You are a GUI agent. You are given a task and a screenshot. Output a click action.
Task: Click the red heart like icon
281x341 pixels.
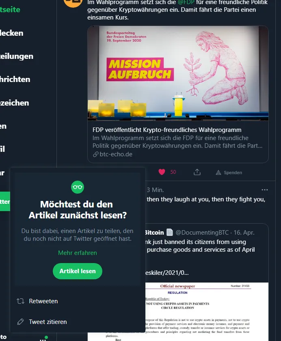(x=162, y=172)
